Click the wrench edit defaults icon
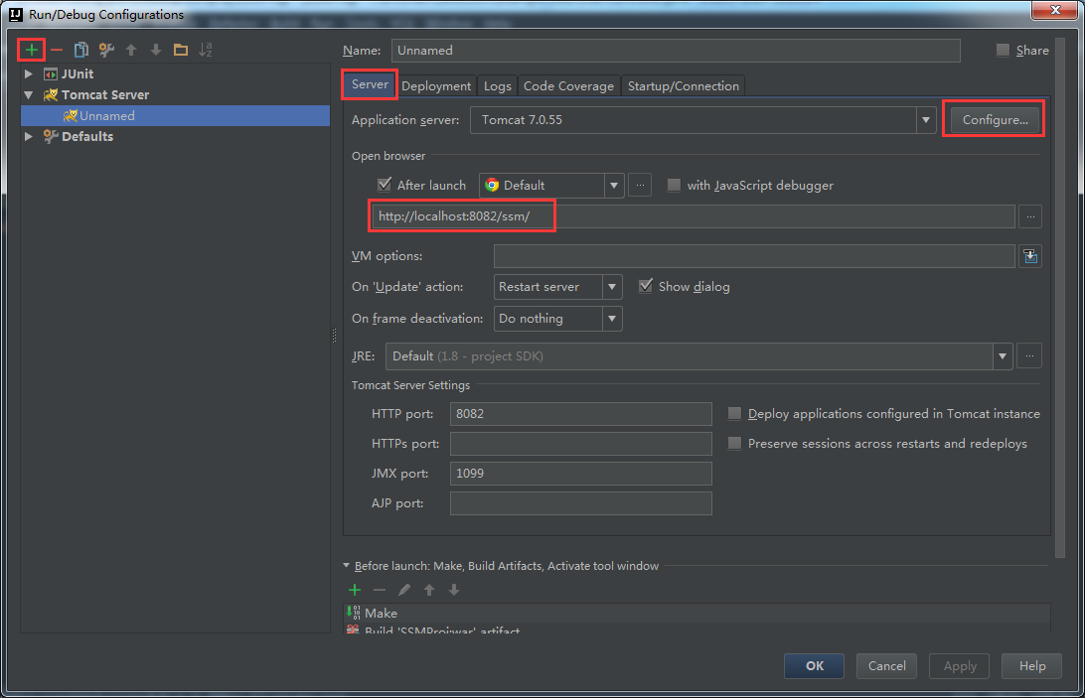Image resolution: width=1085 pixels, height=698 pixels. pos(106,50)
